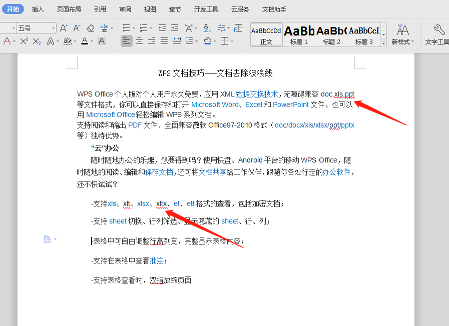Screen dimensions: 449x326
Task: Click the text highlight color button
Action: click(68, 41)
